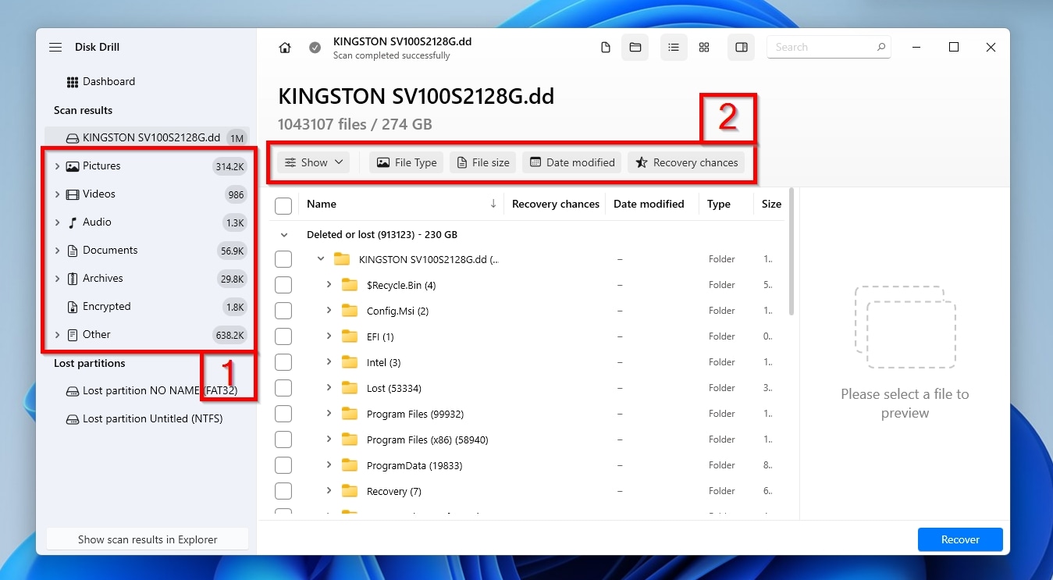Viewport: 1053px width, 580px height.
Task: Check the Program Files (99932) checkbox
Action: click(x=283, y=414)
